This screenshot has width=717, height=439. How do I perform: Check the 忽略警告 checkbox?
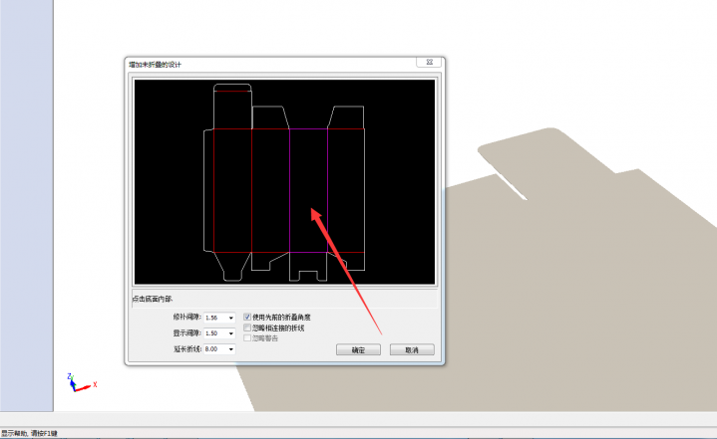pyautogui.click(x=247, y=338)
